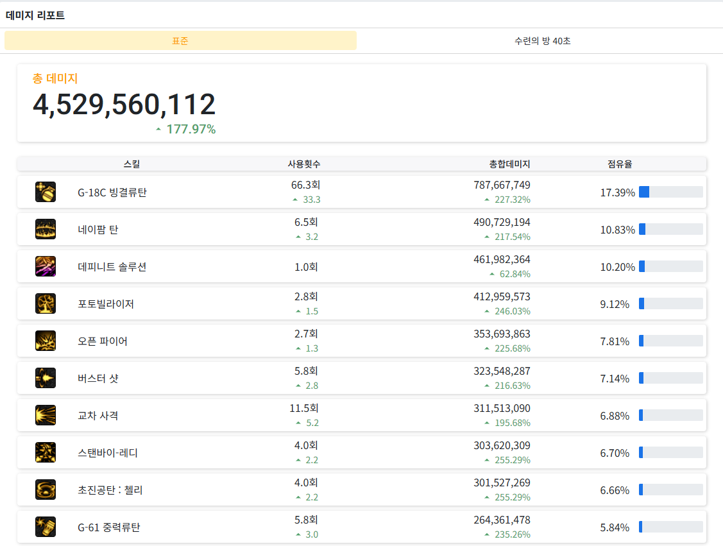Click the 17.39% share progress bar
723x546 pixels.
click(670, 192)
